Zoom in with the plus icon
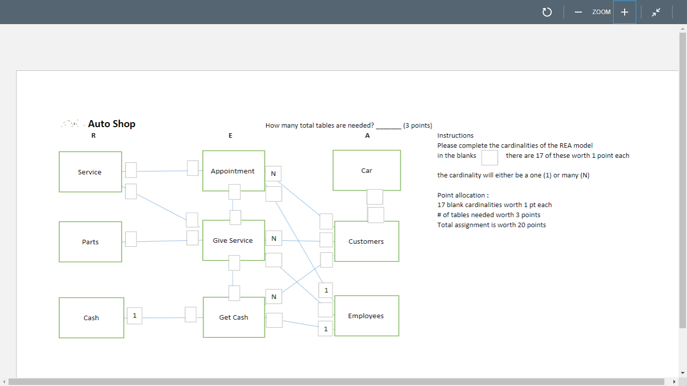Screen dimensions: 687x386 coord(624,12)
